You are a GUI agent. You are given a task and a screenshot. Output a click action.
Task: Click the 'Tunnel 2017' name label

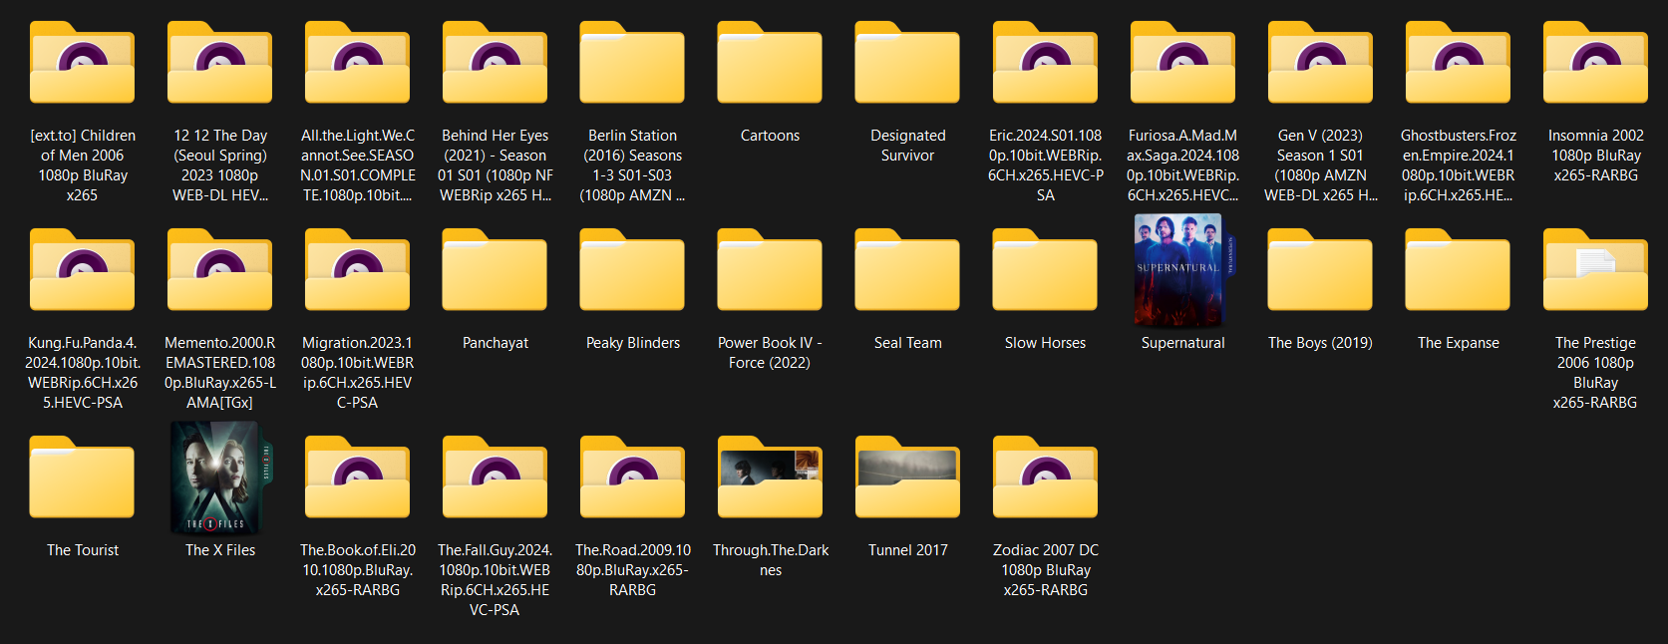pyautogui.click(x=907, y=550)
